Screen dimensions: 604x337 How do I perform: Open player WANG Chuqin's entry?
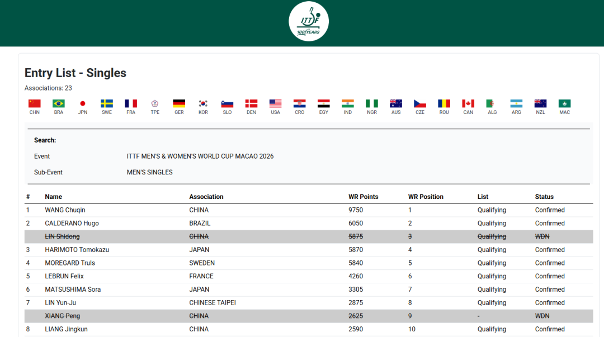click(65, 210)
